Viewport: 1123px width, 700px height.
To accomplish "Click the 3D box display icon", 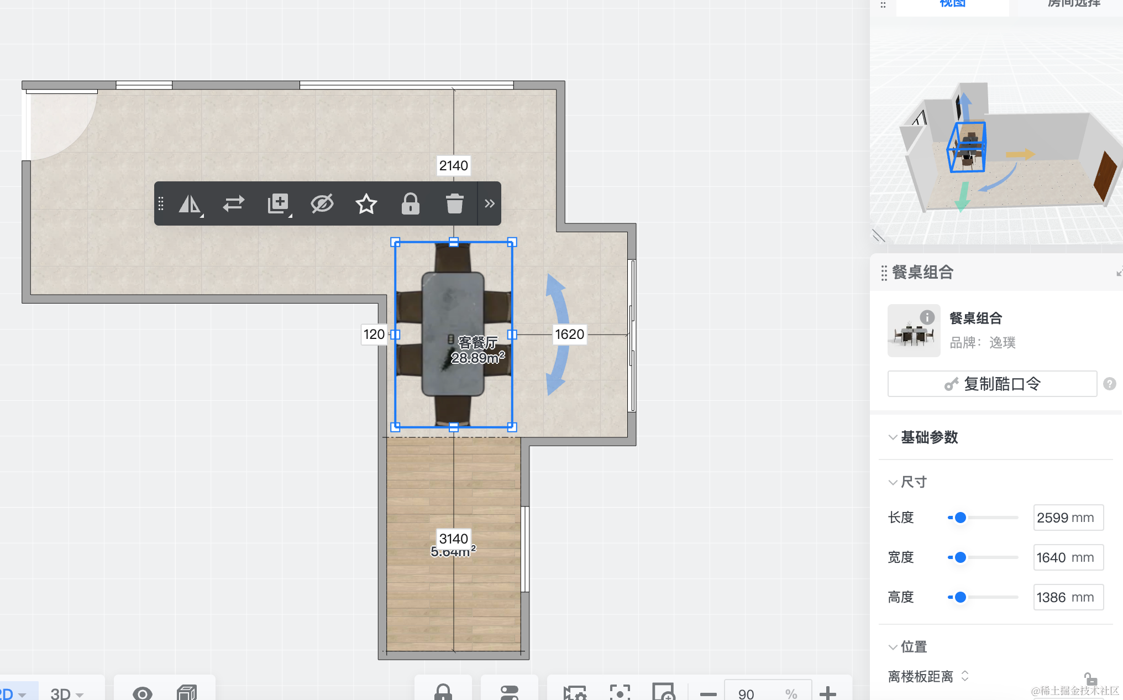I will pos(187,692).
